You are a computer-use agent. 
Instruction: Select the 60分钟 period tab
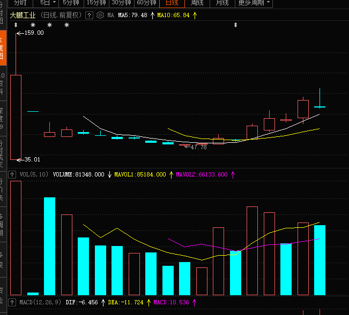coord(147,3)
